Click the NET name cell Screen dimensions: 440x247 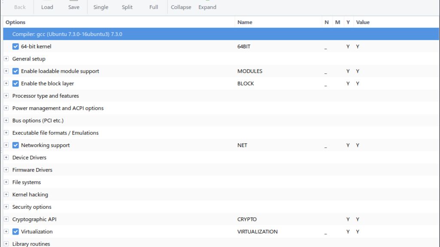[x=242, y=145]
